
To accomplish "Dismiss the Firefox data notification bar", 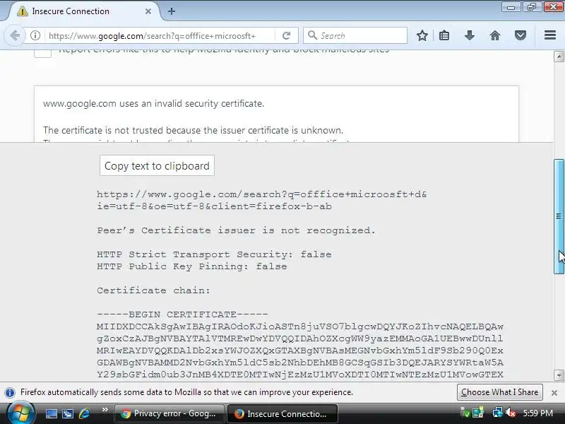I will pos(554,393).
